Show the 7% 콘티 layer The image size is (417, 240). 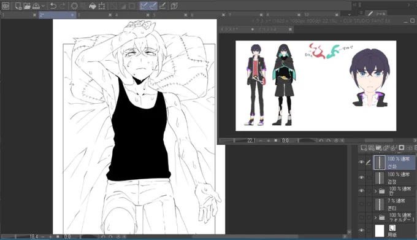[361, 204]
